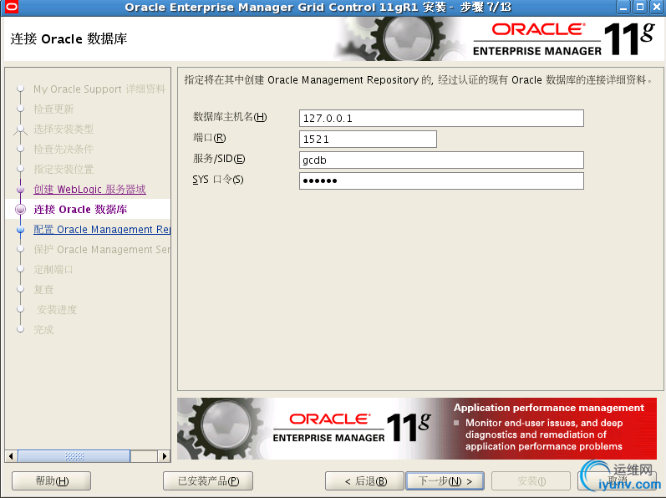Click the sidebar scrollbar left arrow
Screen dimensions: 666x498
[11, 456]
